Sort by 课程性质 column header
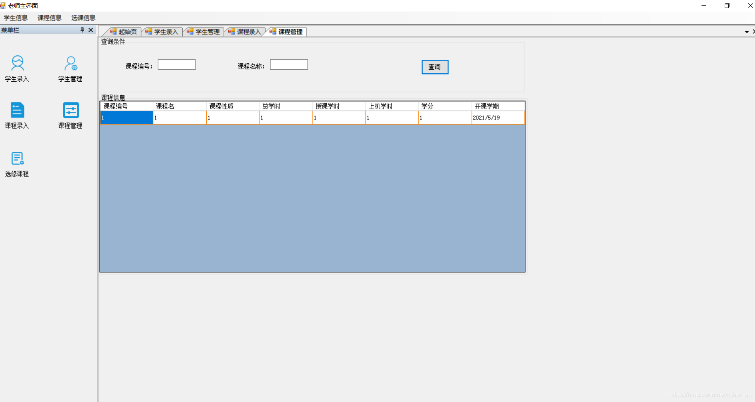Image resolution: width=755 pixels, height=402 pixels. [233, 106]
